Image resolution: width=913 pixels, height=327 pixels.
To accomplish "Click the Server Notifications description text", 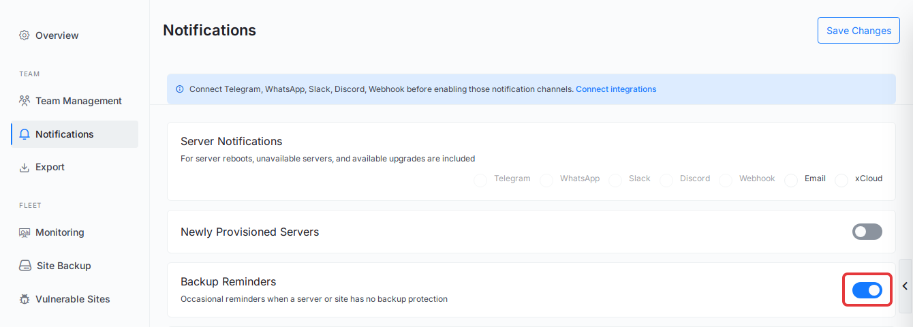I will click(328, 159).
